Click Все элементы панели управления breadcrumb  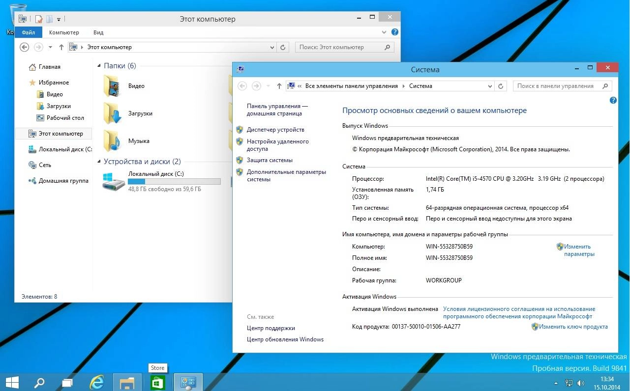[x=352, y=86]
